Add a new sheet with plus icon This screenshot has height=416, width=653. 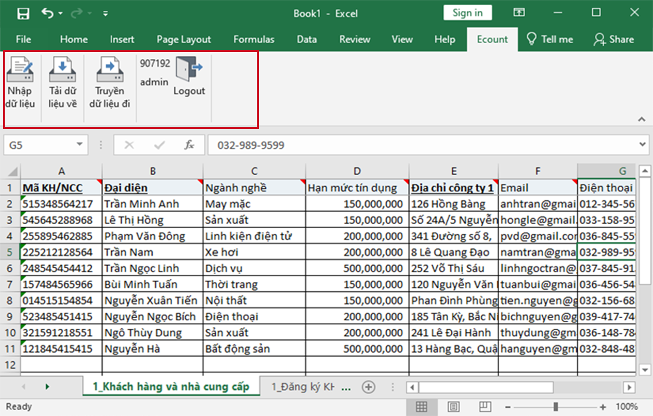pyautogui.click(x=368, y=387)
